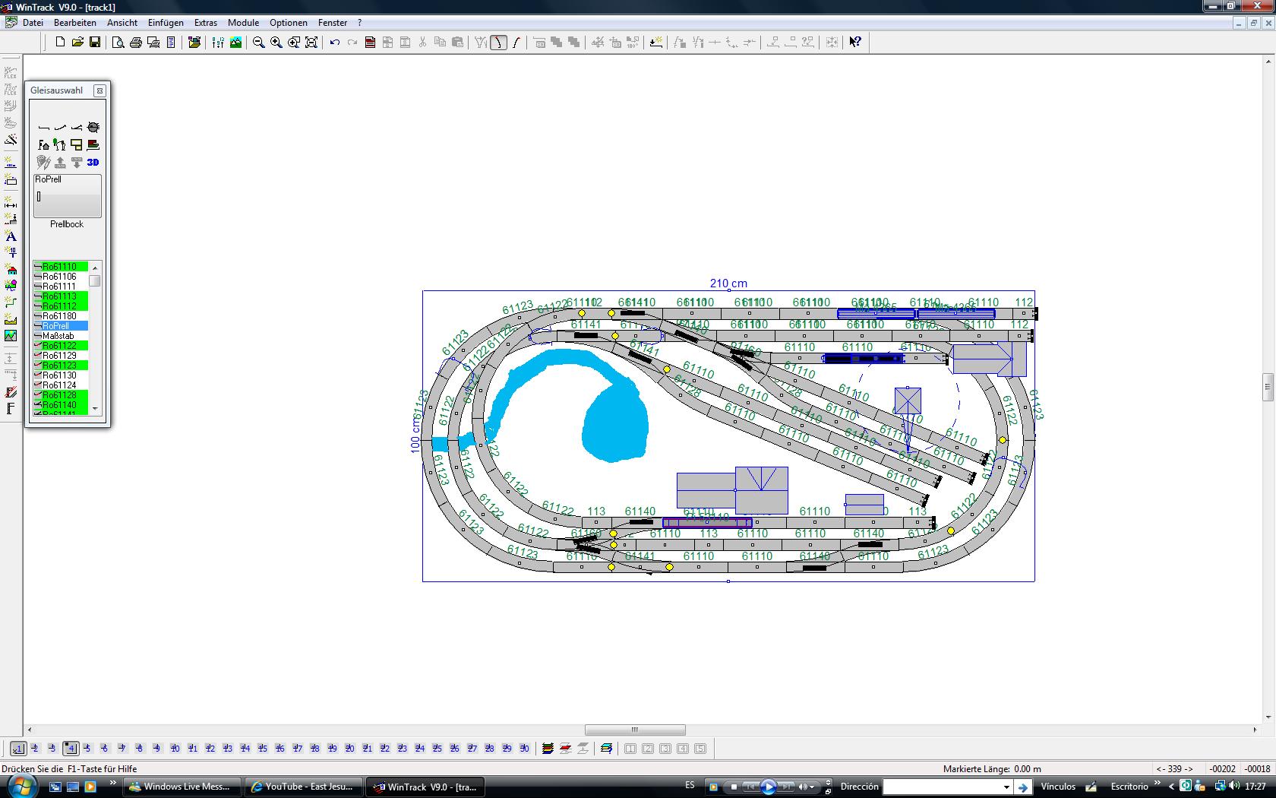The image size is (1276, 798).
Task: Click the buildings icon in Gleisauswahl
Action: [43, 144]
